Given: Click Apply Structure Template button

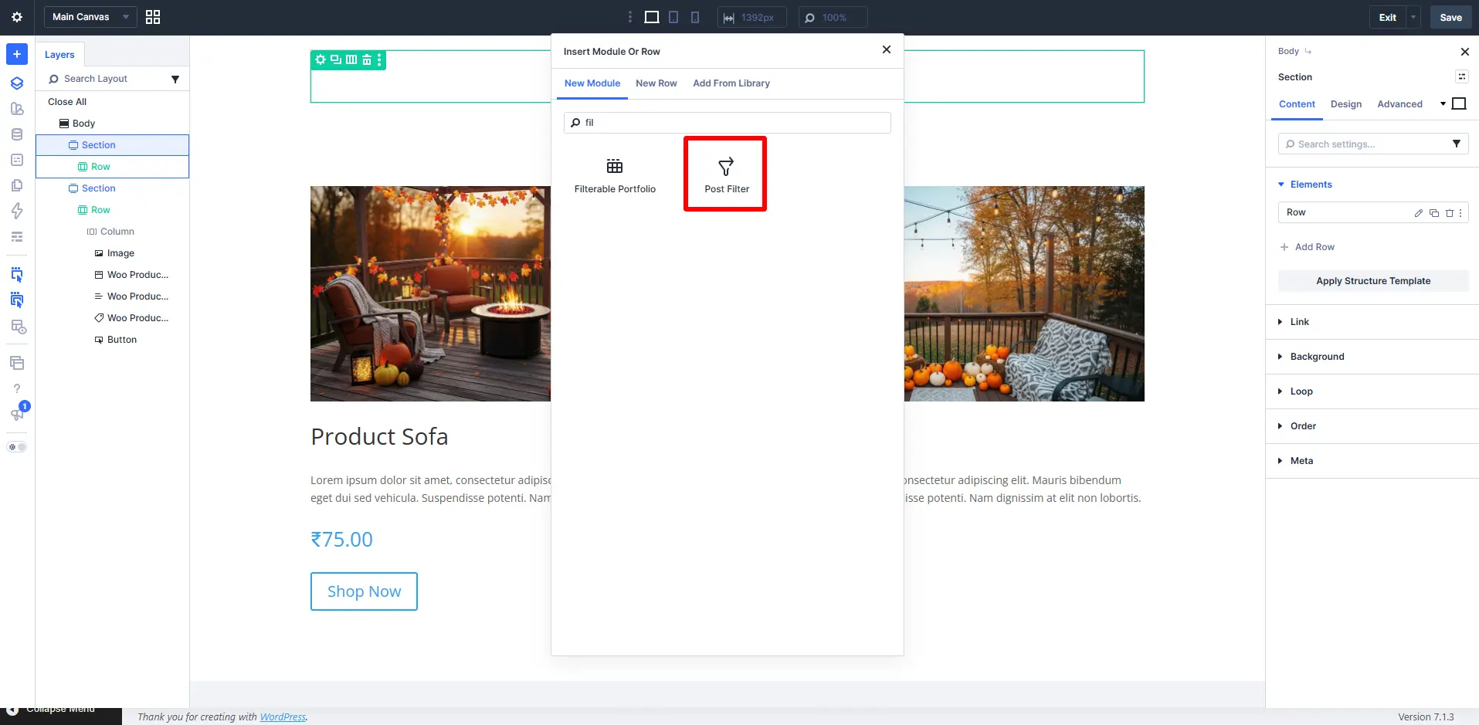Looking at the screenshot, I should (1373, 281).
